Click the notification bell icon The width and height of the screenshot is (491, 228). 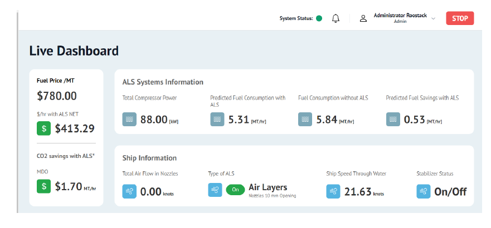[x=336, y=18]
